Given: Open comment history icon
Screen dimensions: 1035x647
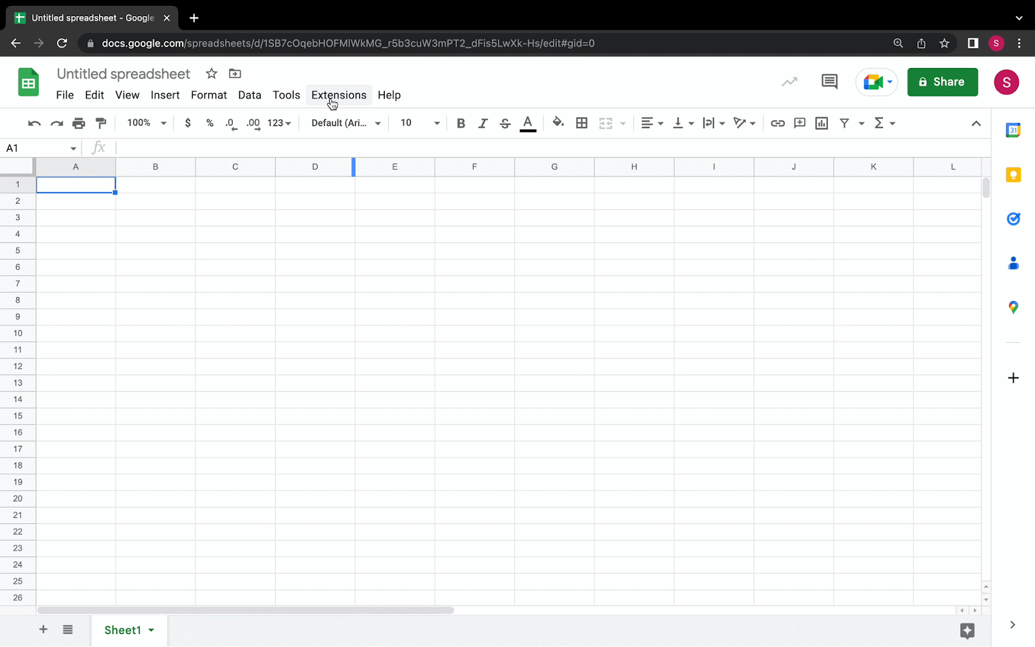Looking at the screenshot, I should tap(829, 82).
